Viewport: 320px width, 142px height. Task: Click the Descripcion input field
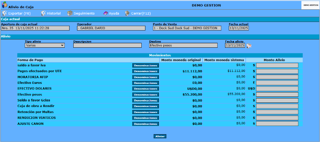[x=107, y=45]
